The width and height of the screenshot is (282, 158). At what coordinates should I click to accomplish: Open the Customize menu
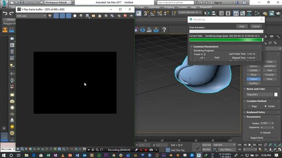pos(154,7)
